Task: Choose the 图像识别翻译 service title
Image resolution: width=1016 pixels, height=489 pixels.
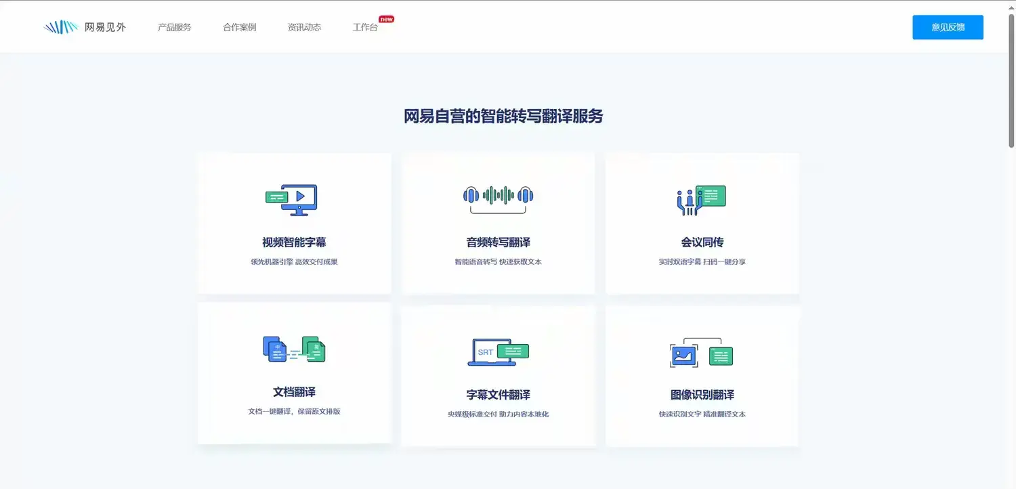Action: (702, 395)
